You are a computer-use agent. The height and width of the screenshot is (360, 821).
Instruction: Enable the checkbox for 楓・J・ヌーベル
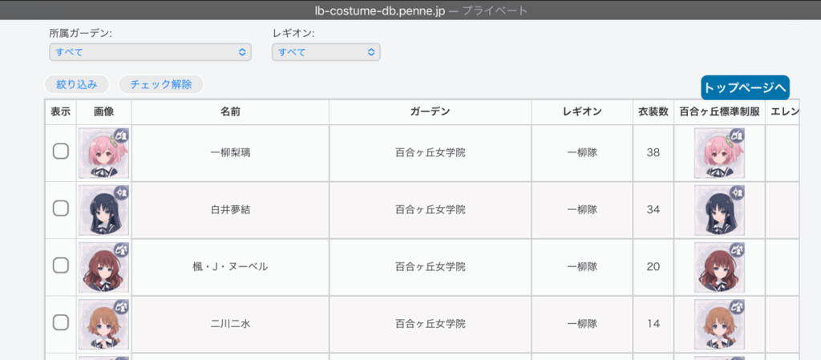pos(61,265)
